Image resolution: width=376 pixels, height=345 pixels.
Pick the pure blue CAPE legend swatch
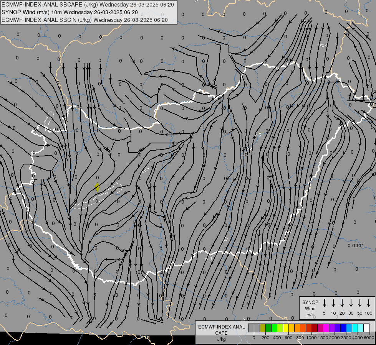pos(343,328)
